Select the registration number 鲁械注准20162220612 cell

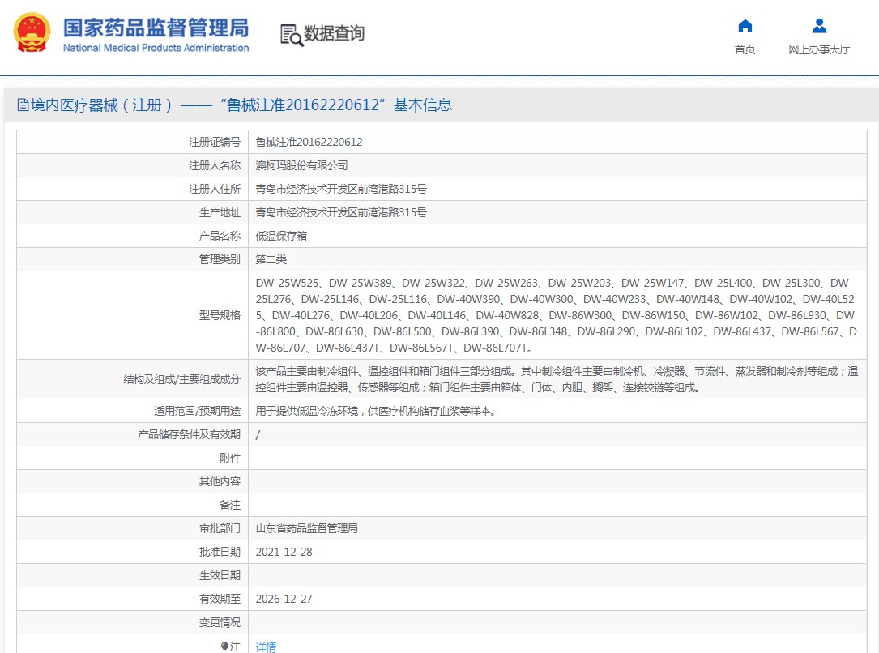[x=309, y=142]
